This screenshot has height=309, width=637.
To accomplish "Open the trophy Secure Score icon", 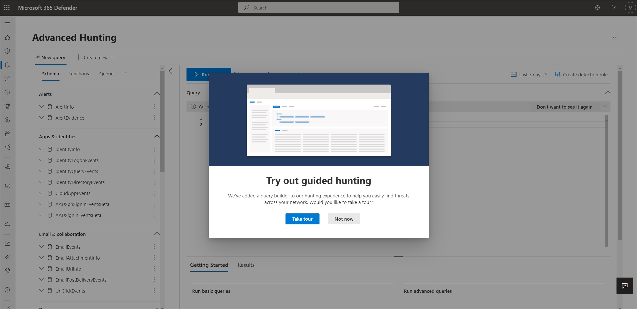I will (7, 106).
